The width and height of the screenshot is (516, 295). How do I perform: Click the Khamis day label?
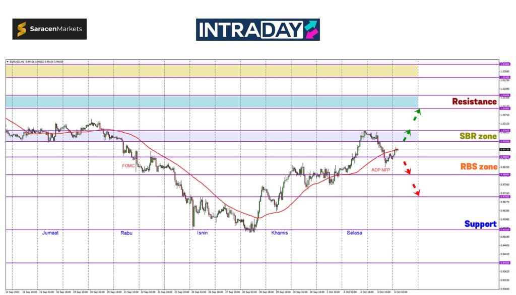pyautogui.click(x=279, y=233)
